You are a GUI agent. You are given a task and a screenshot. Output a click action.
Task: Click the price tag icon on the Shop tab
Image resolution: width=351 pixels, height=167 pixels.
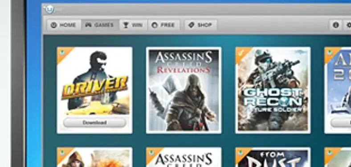point(192,25)
